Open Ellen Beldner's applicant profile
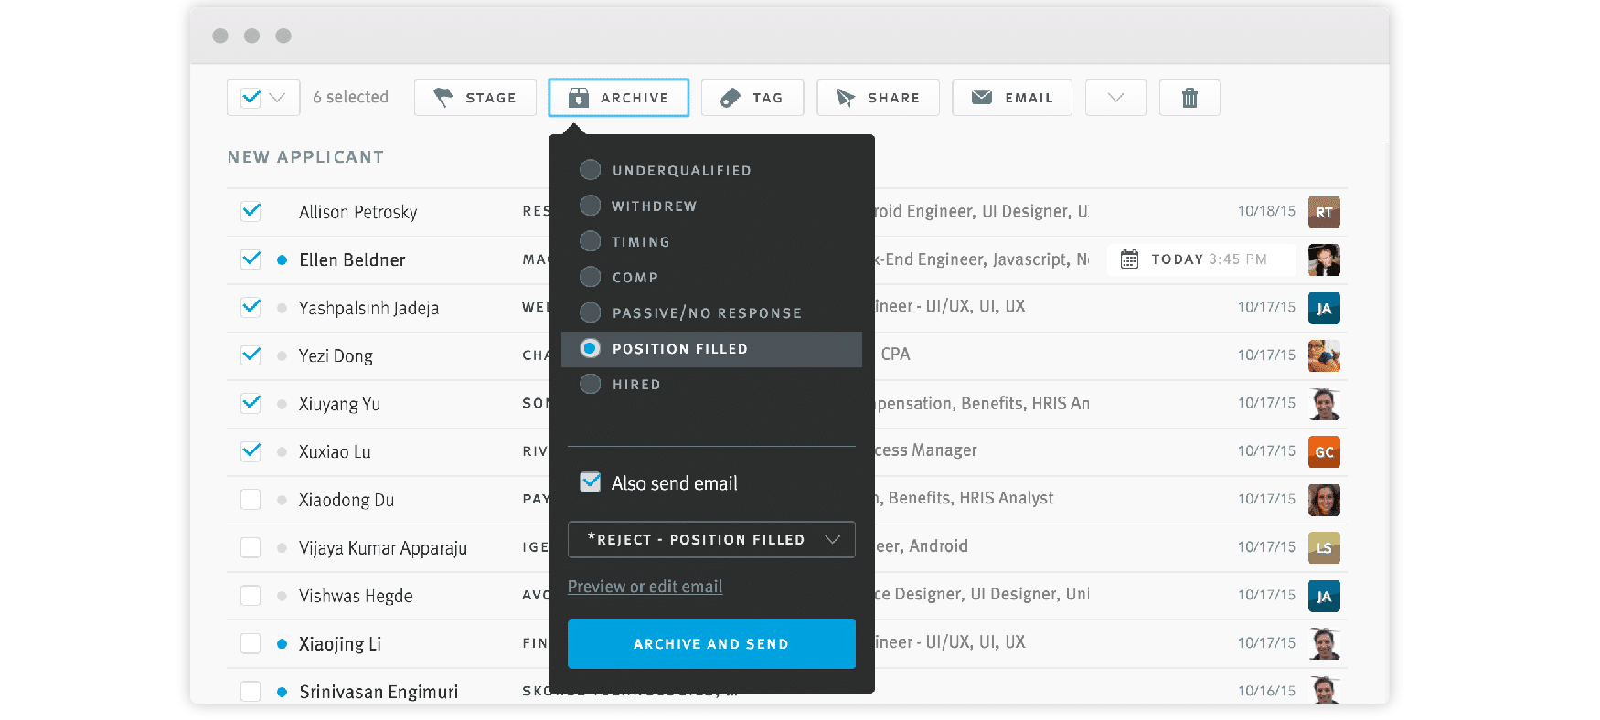1600x720 pixels. coord(352,260)
